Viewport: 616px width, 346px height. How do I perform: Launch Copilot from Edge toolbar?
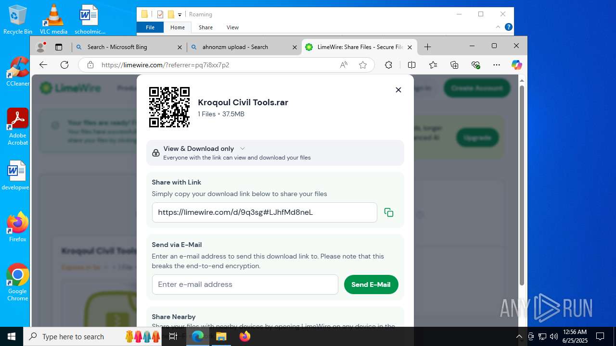(x=517, y=65)
